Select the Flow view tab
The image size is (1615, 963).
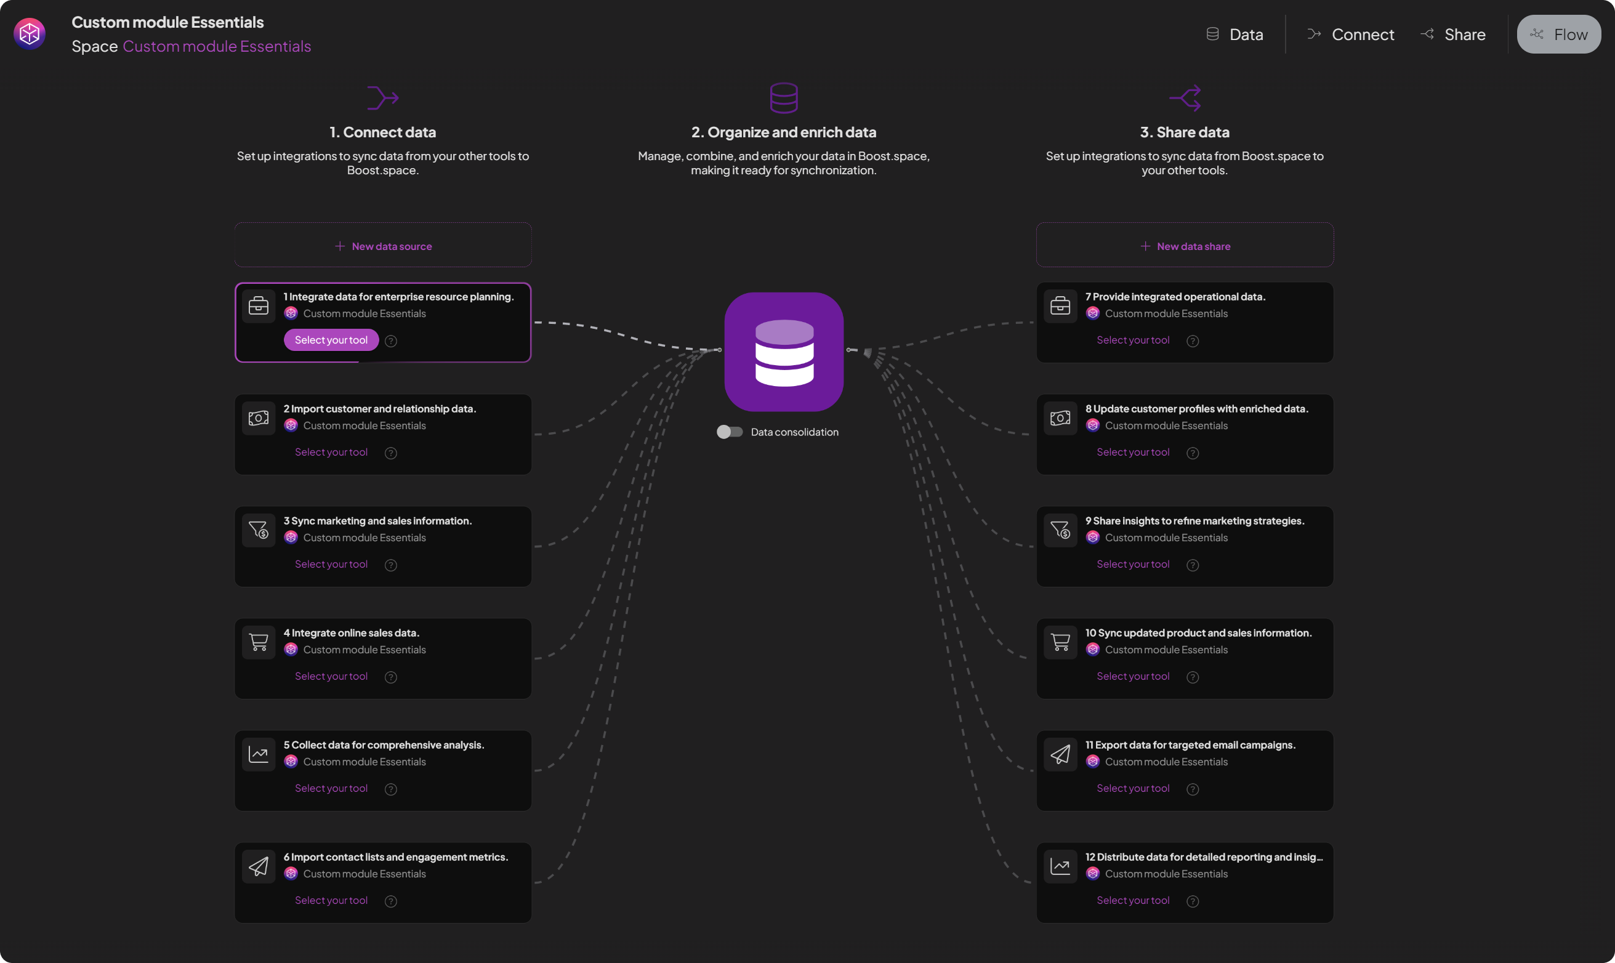1558,34
